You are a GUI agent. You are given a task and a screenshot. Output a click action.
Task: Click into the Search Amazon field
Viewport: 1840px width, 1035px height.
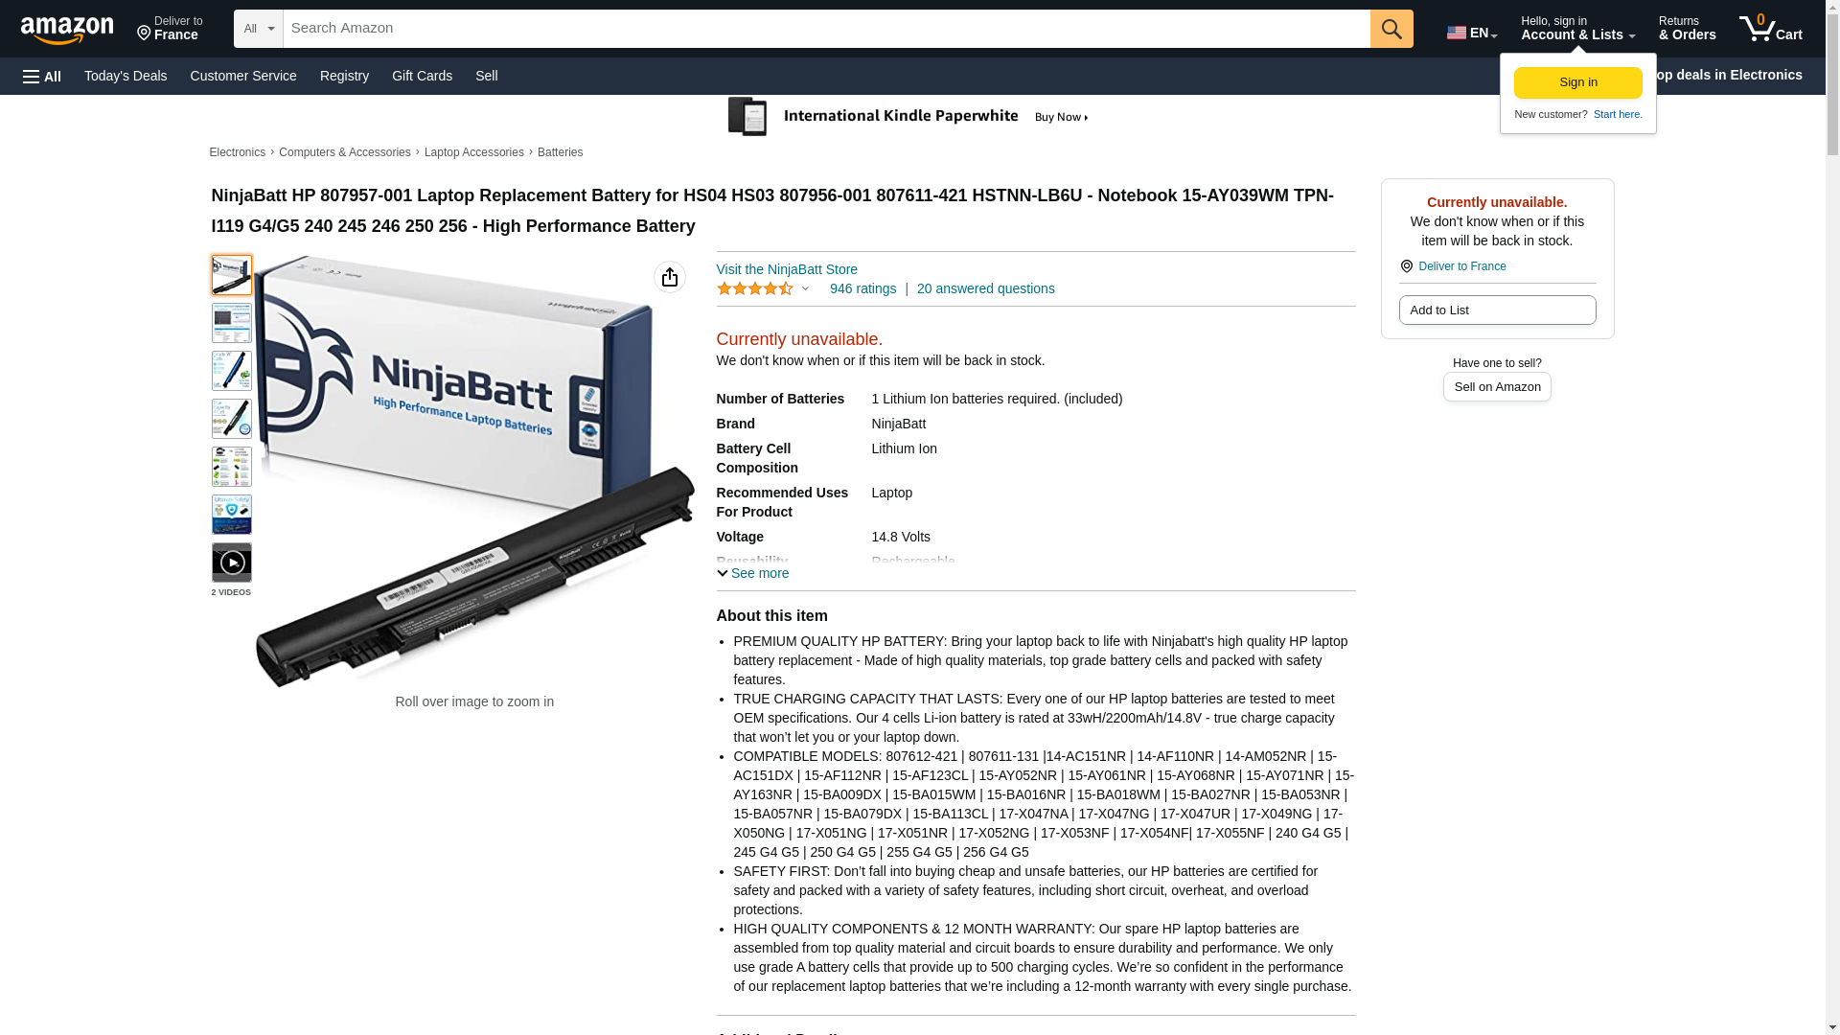(826, 29)
